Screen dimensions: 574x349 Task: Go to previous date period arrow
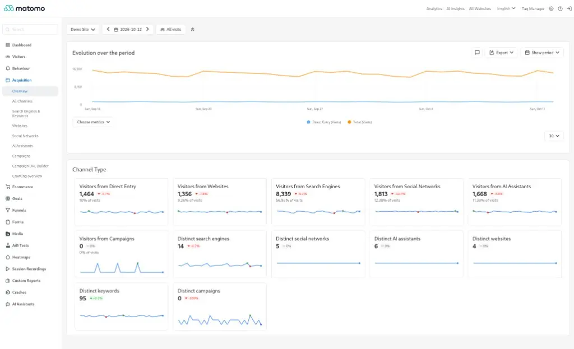[x=108, y=29]
